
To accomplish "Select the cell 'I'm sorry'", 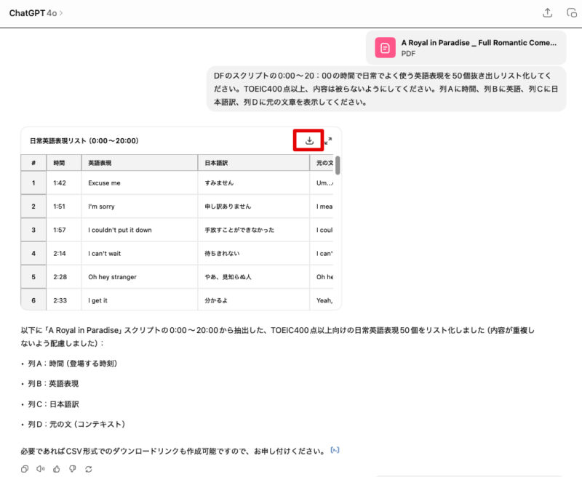I will coord(140,207).
